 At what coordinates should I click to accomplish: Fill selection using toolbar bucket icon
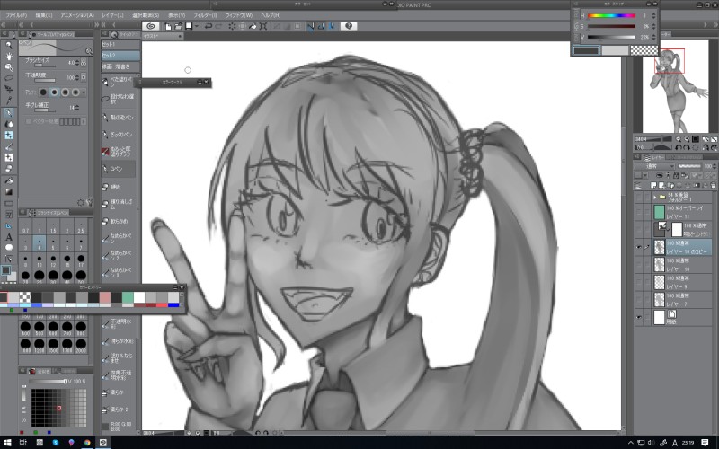[x=253, y=26]
